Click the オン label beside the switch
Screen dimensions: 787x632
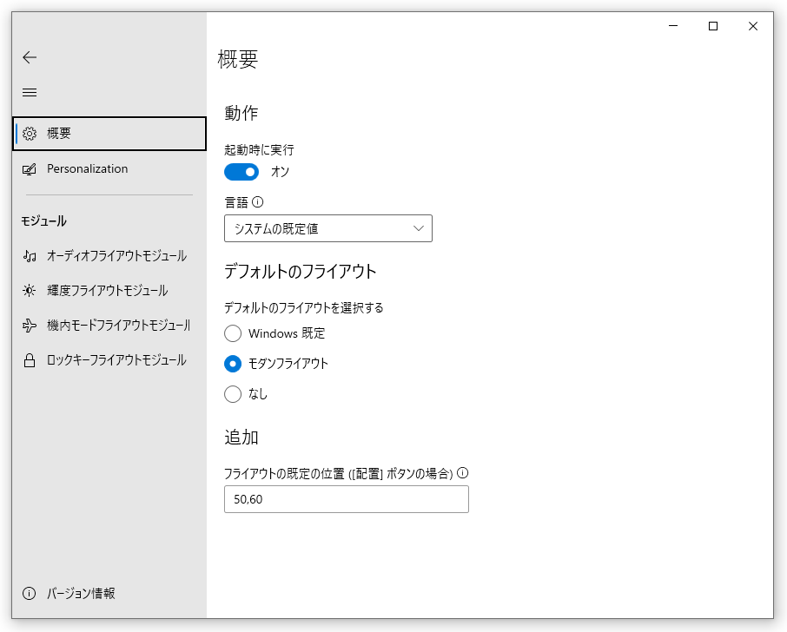pyautogui.click(x=280, y=172)
